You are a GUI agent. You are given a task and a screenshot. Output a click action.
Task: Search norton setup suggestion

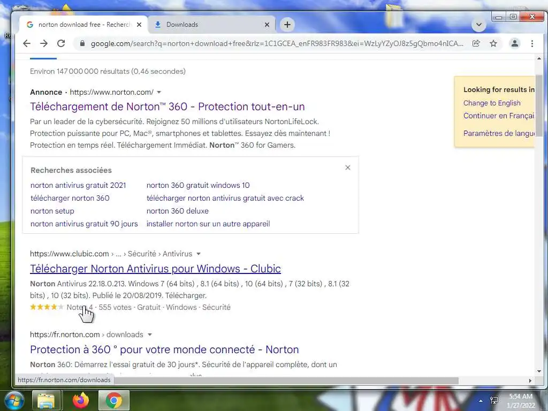pos(52,211)
